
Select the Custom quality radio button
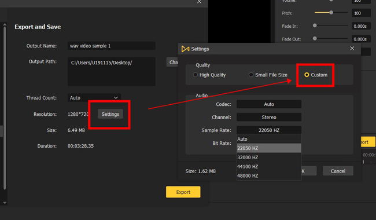coord(307,75)
